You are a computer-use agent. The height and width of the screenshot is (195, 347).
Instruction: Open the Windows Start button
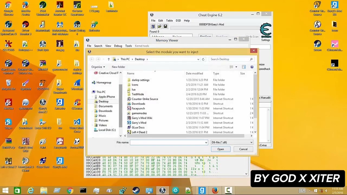pyautogui.click(x=5, y=191)
